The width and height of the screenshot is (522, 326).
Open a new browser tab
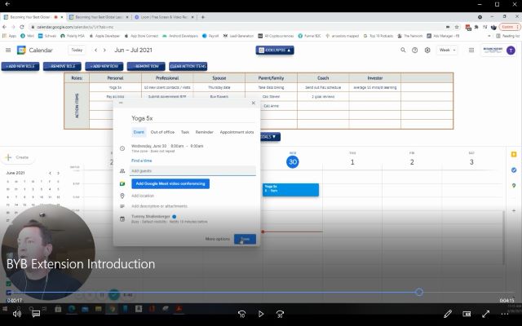pyautogui.click(x=203, y=17)
